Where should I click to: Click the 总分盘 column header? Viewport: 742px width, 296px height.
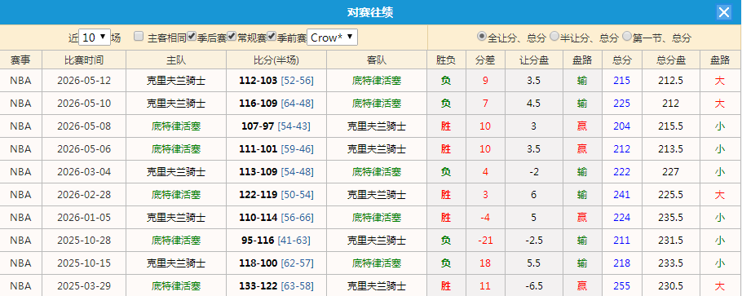(671, 60)
